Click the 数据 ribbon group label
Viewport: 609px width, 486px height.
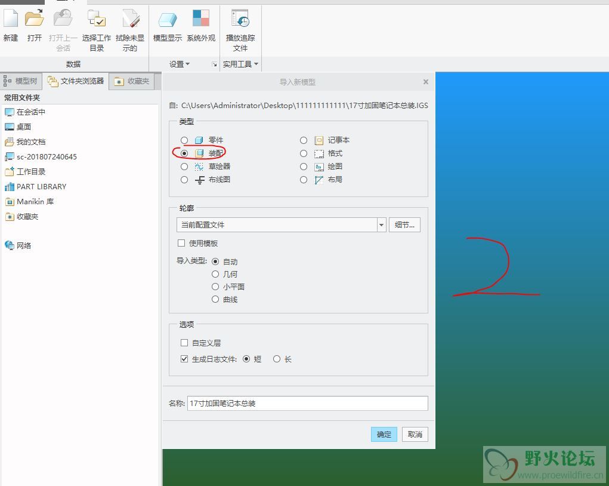73,64
